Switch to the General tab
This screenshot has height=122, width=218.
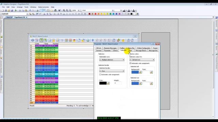coord(99,50)
